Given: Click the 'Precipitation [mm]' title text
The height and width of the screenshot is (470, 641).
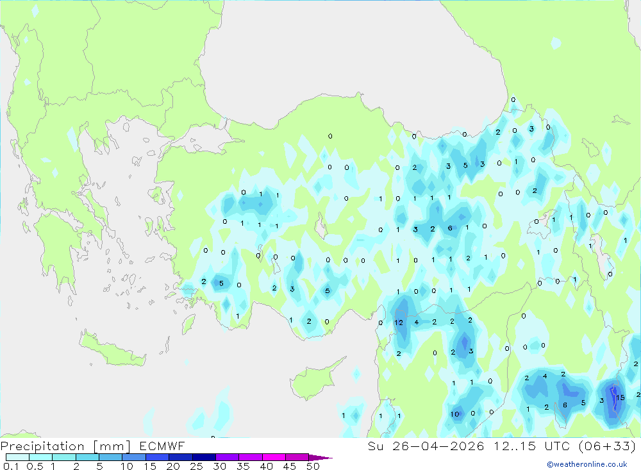Looking at the screenshot, I should 66,446.
